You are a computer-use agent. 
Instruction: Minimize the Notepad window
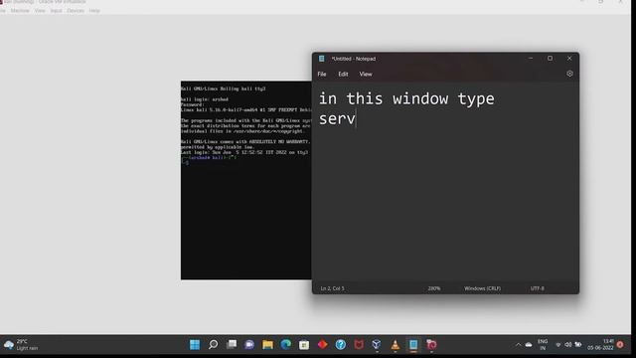(531, 58)
